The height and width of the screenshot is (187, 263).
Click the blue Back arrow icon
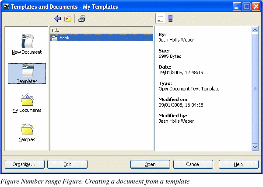(x=57, y=18)
